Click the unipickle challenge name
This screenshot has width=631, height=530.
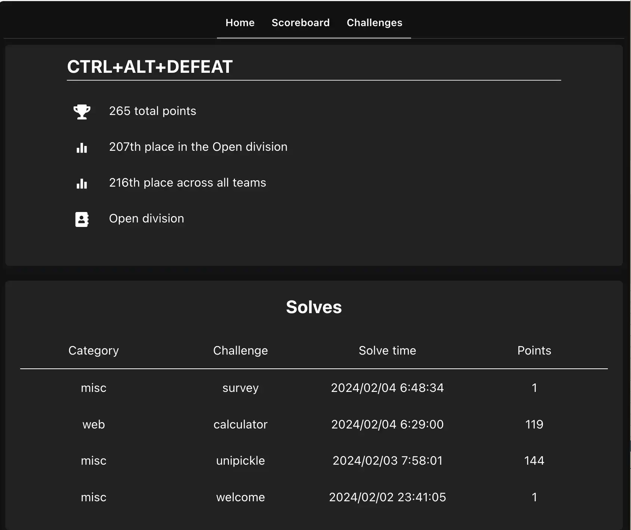[x=240, y=461]
